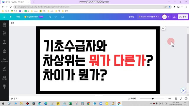
Task: Toggle the browser side panel
Action: pyautogui.click(x=178, y=7)
